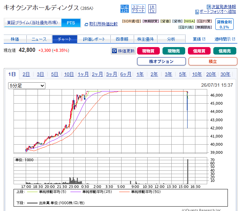Open the 株主優待 tab
238x211 pixels.
(x=146, y=39)
